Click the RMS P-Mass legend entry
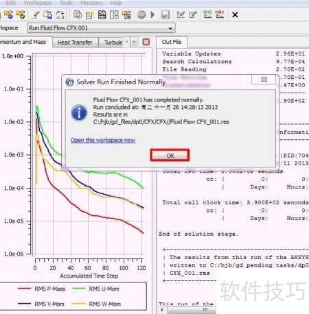Screen dimensions: 309x314 click(x=42, y=289)
